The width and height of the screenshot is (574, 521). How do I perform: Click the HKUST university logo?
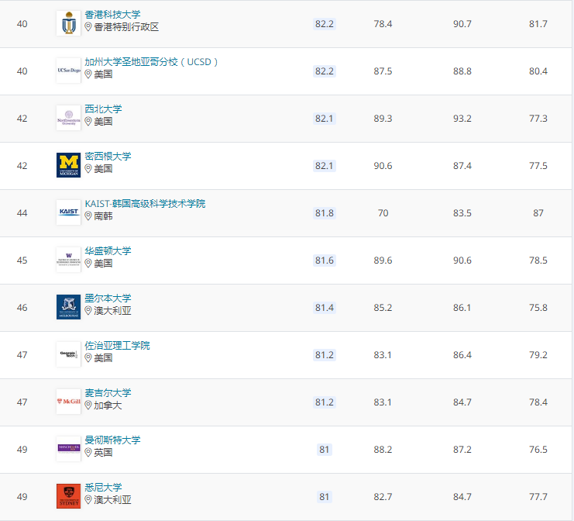pos(68,23)
